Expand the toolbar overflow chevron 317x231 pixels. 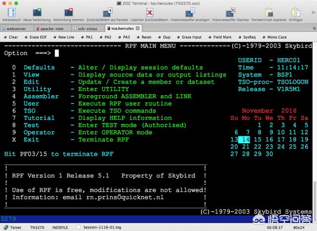pos(313,12)
